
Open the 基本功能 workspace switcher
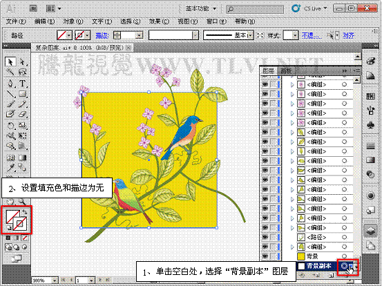(201, 9)
